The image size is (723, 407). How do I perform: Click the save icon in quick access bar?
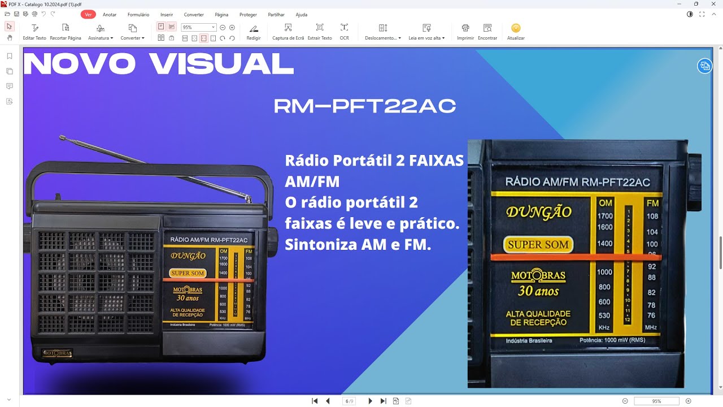[x=16, y=14]
